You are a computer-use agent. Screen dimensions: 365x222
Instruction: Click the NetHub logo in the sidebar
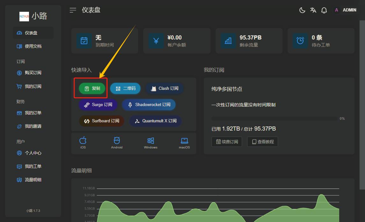pos(24,16)
